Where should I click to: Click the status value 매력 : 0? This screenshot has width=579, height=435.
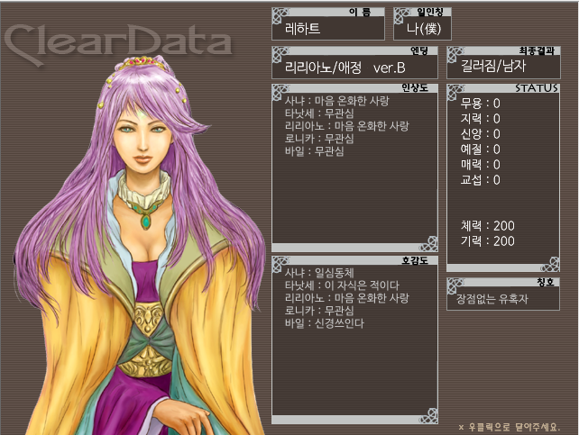480,165
